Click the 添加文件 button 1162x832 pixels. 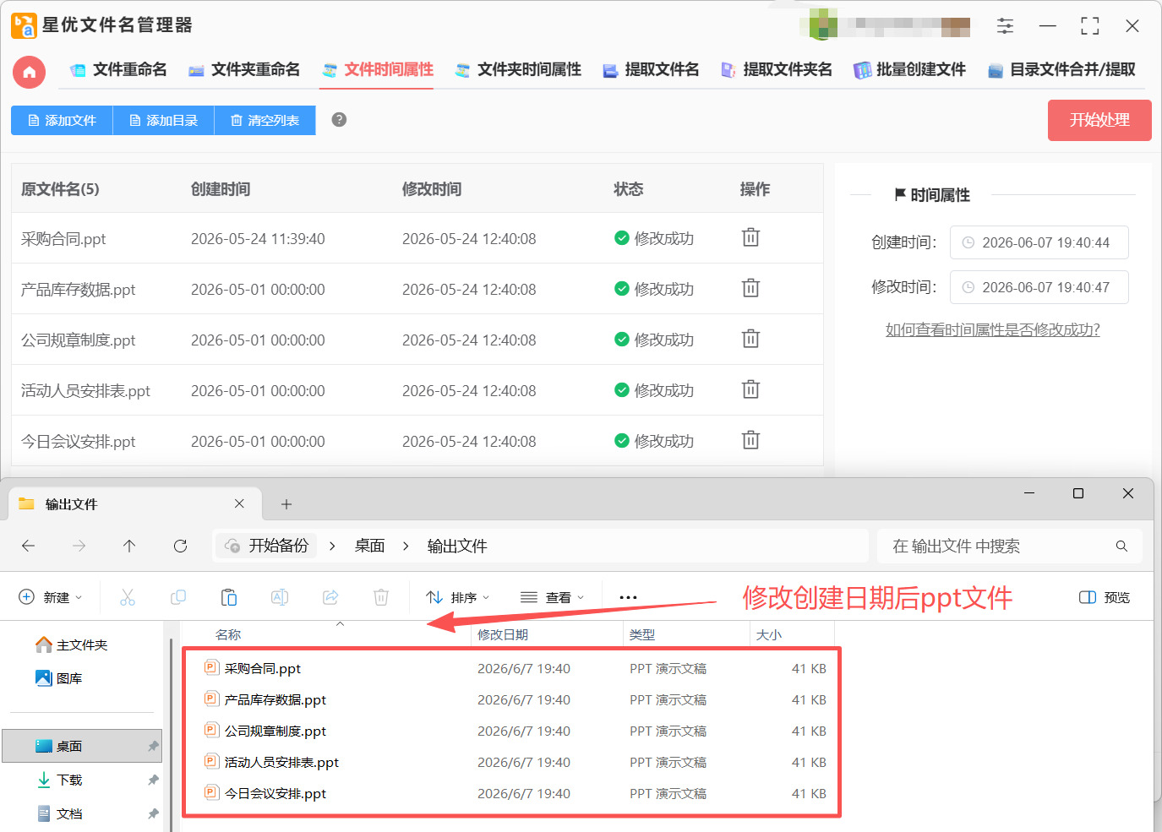(x=62, y=120)
